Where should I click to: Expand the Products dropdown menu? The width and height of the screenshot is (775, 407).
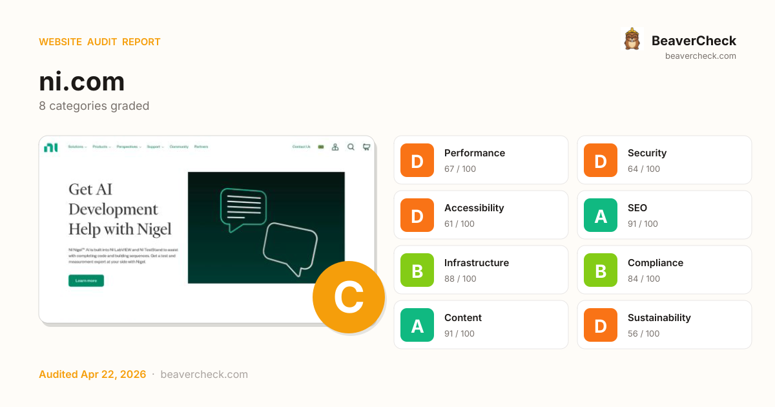tap(101, 147)
